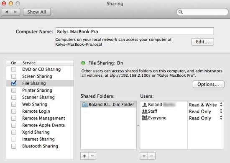
Task: Click the green File Sharing status indicator
Action: (83, 63)
